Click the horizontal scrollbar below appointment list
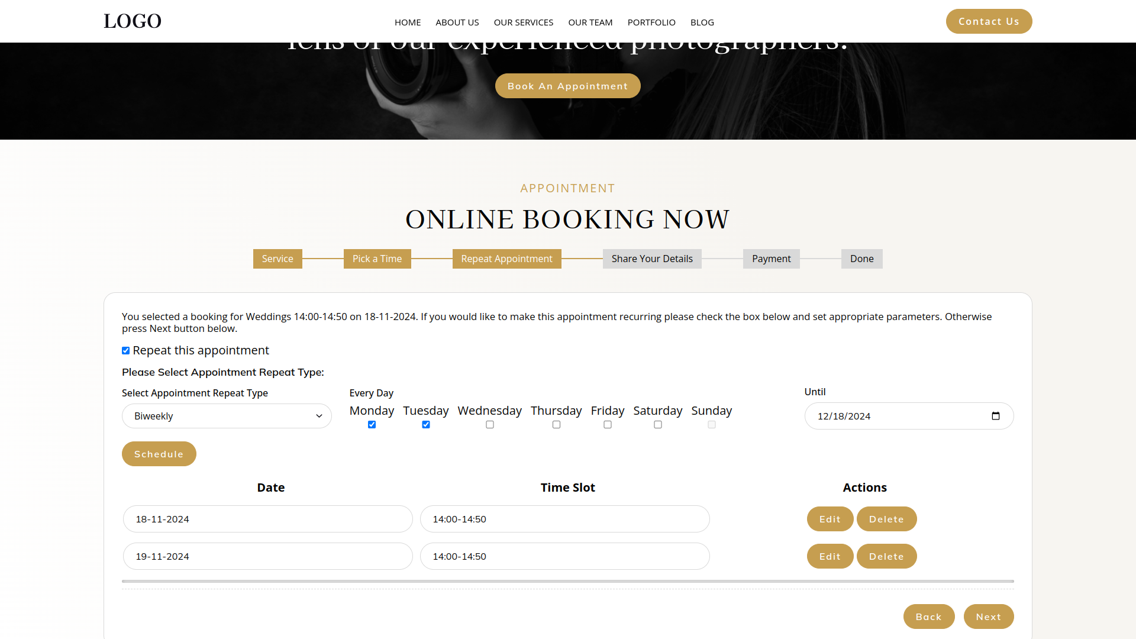Image resolution: width=1136 pixels, height=639 pixels. [567, 581]
